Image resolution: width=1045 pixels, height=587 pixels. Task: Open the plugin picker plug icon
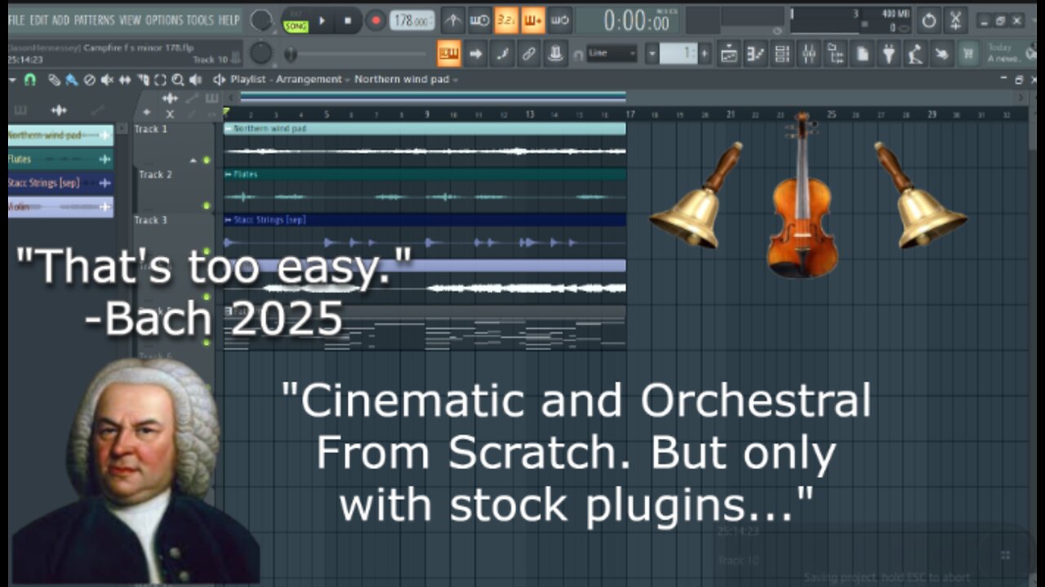pos(889,54)
